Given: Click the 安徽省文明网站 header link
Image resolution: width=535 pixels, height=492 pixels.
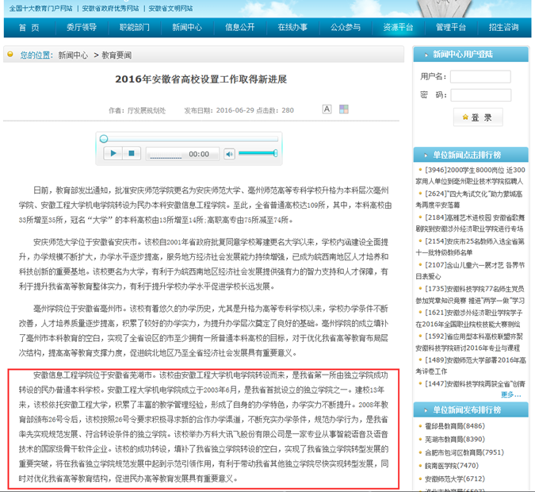Looking at the screenshot, I should click(x=170, y=9).
